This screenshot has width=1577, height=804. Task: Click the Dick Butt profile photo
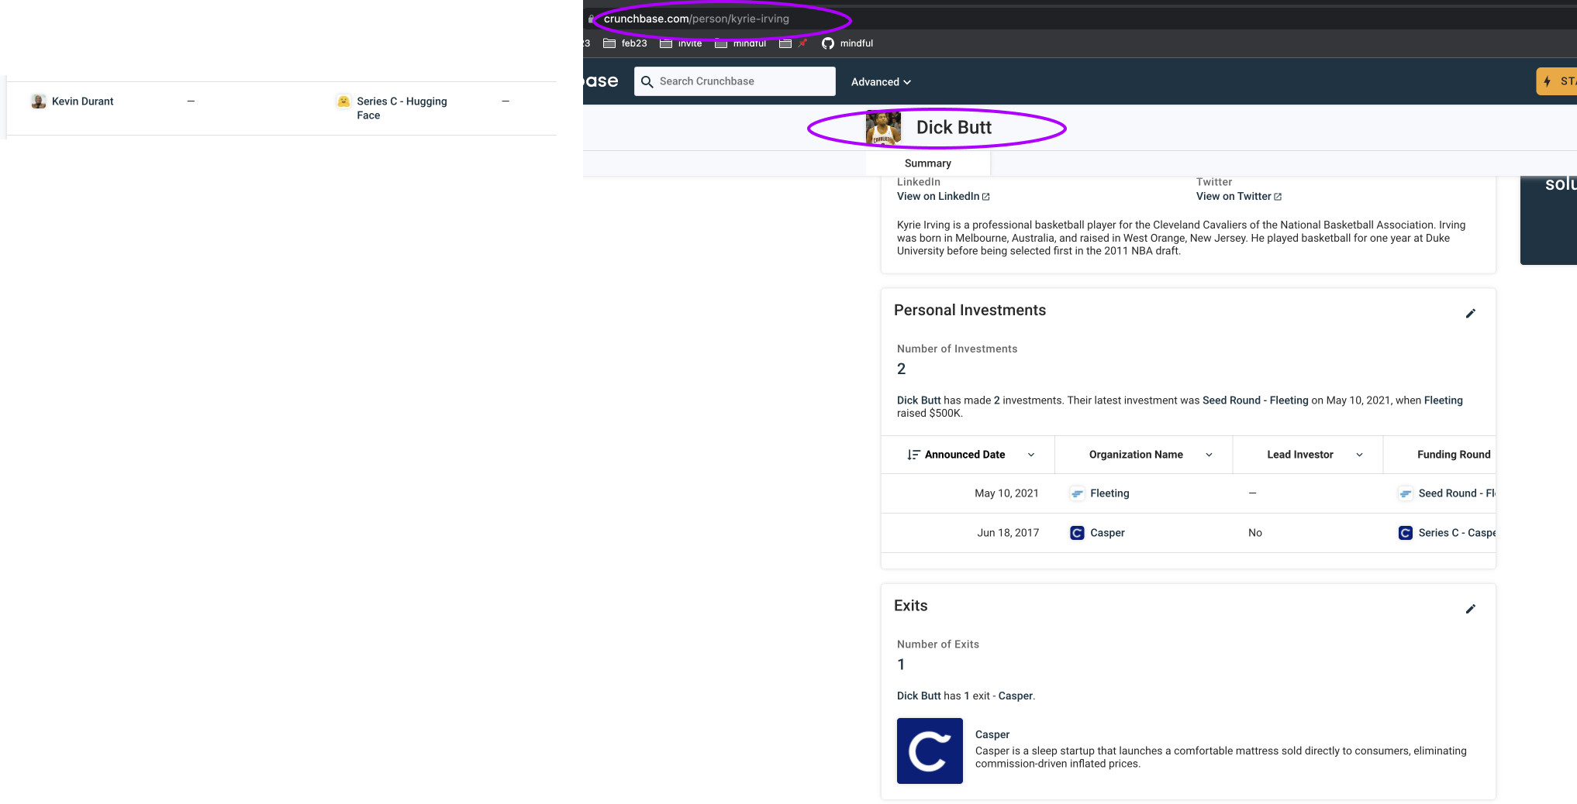883,128
